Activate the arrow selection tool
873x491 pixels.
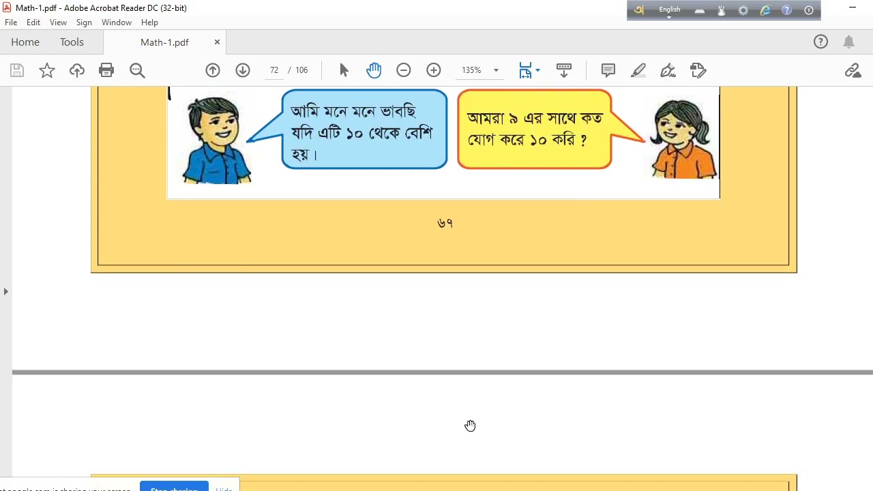coord(344,70)
